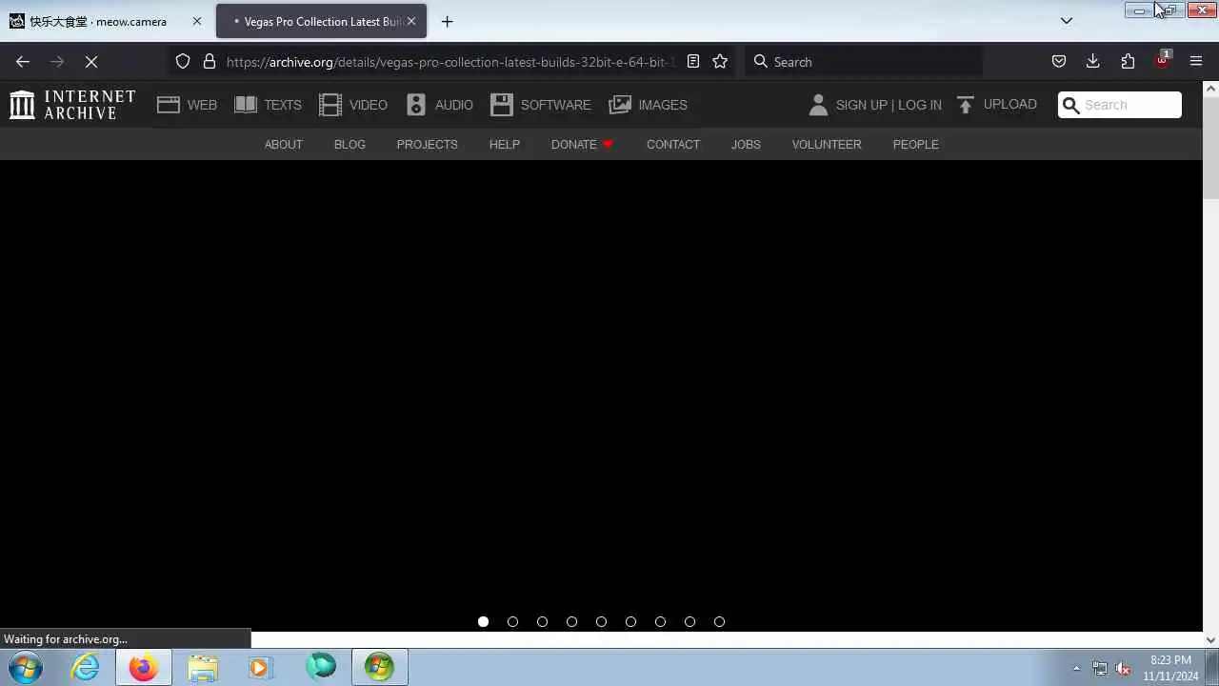Show hidden system tray icons
Image resolution: width=1219 pixels, height=686 pixels.
(x=1076, y=669)
